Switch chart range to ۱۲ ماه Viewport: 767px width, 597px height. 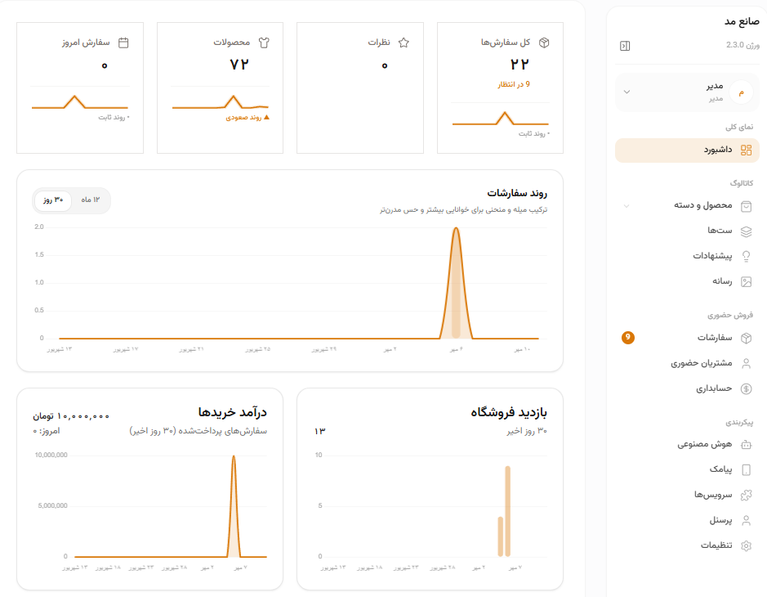pyautogui.click(x=91, y=200)
